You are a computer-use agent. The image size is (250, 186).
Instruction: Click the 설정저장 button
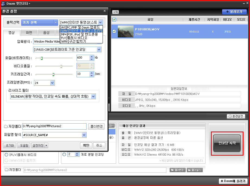[38, 145]
